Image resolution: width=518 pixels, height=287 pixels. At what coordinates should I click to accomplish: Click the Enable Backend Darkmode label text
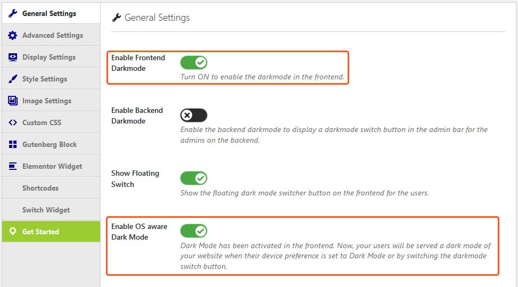[x=137, y=116]
